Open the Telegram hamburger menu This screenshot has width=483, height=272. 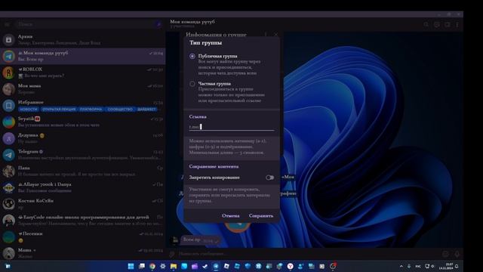coord(8,24)
